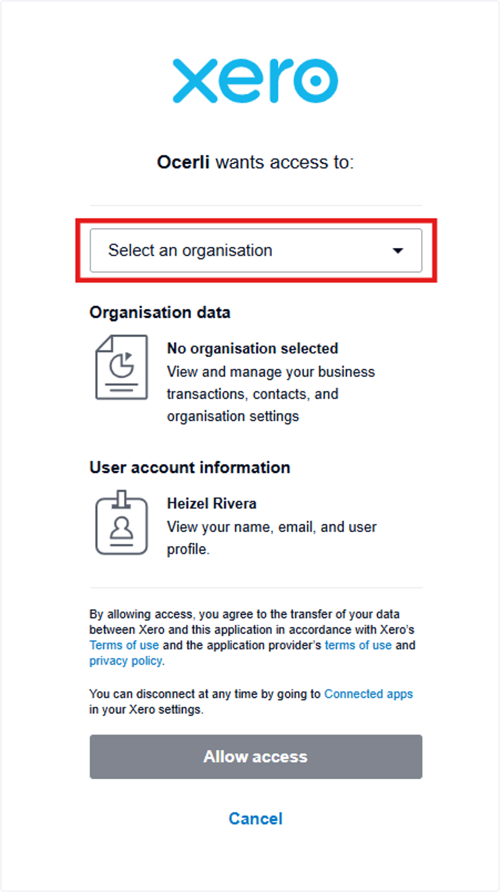
Task: Click the Ocerli wants access to heading
Action: click(255, 162)
